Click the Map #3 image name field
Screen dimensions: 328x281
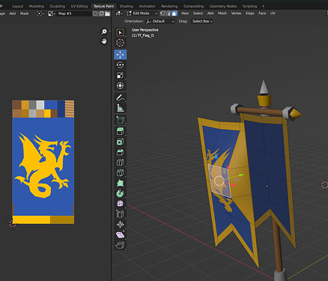74,13
